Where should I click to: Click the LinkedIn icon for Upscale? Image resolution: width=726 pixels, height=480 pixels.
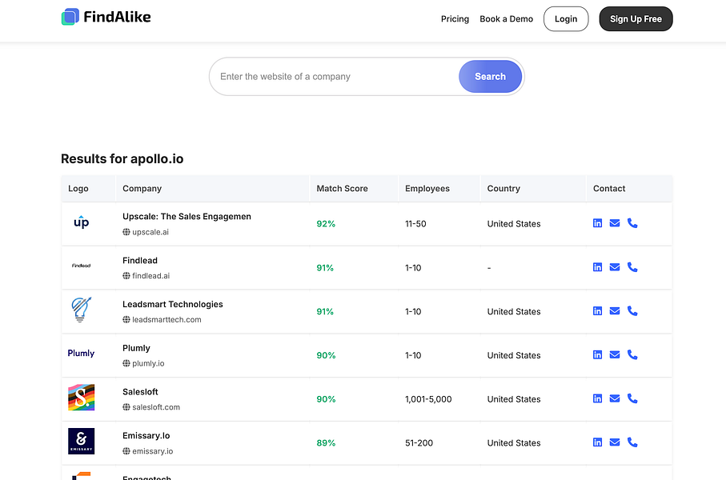[x=597, y=223]
